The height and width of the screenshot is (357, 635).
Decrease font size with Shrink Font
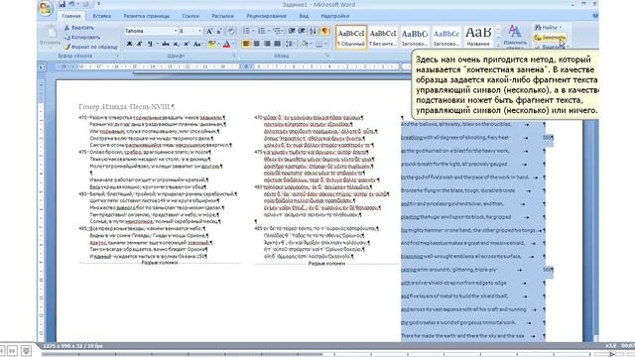click(219, 31)
